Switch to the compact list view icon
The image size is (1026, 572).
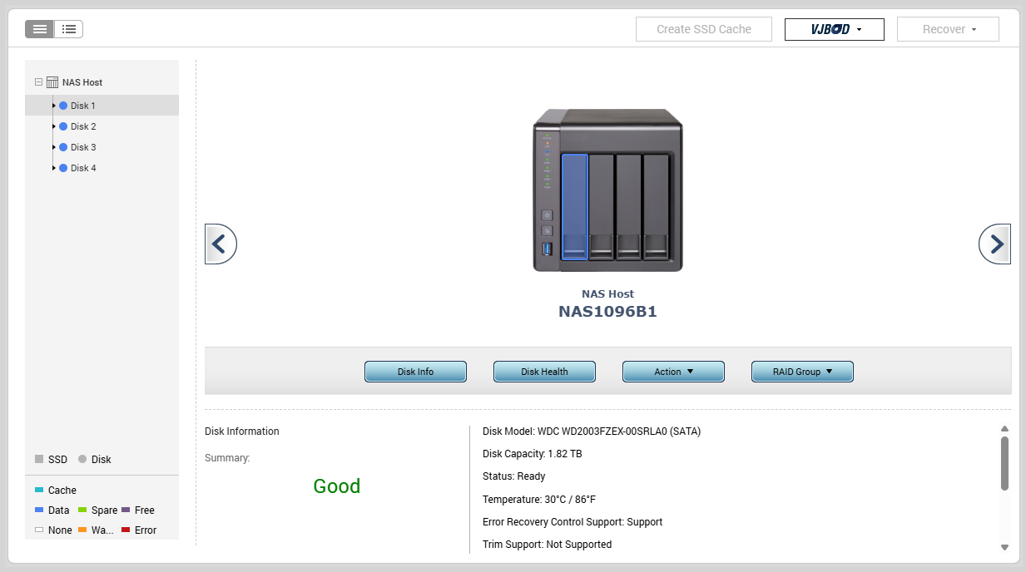coord(40,29)
